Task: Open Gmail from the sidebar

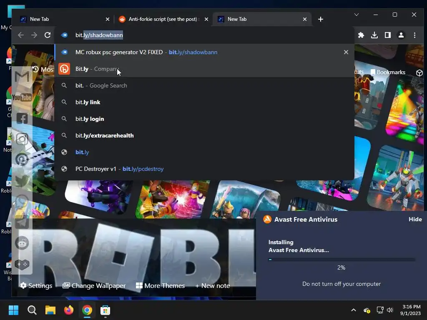Action: coord(22,77)
